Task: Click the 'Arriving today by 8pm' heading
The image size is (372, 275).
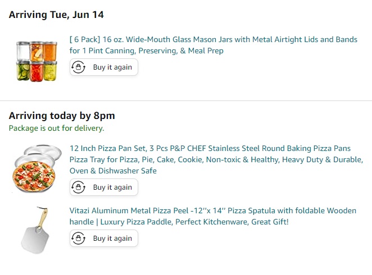Action: (x=62, y=116)
